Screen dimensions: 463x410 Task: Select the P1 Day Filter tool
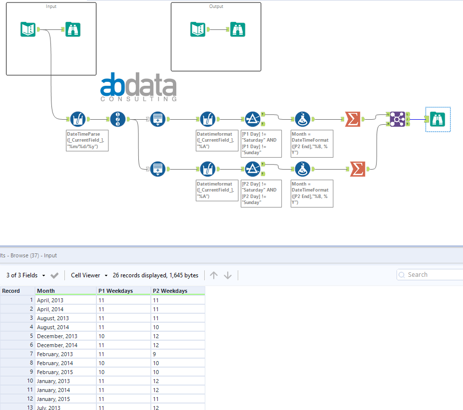pos(253,119)
